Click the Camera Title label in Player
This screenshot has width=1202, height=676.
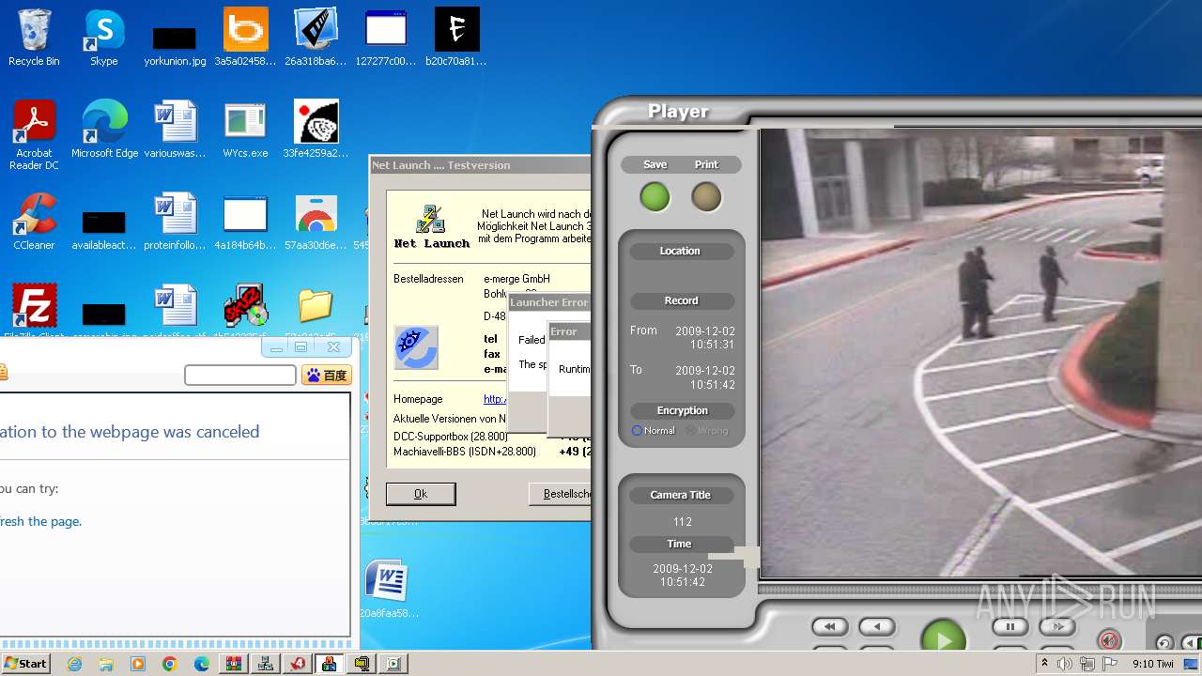(x=681, y=496)
